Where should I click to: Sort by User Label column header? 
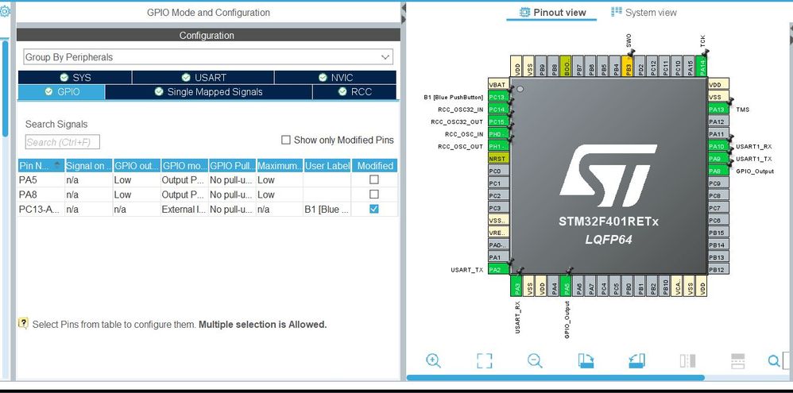point(327,166)
